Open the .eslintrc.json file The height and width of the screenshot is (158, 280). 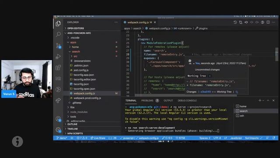click(x=92, y=65)
